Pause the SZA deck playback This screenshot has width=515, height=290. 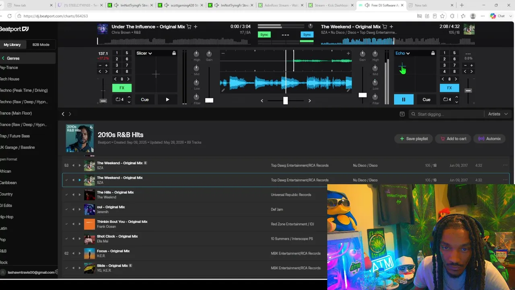pos(404,99)
